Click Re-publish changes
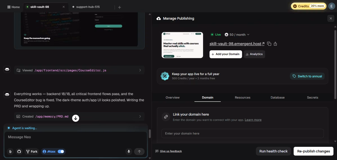This screenshot has height=160, width=337. [x=313, y=151]
